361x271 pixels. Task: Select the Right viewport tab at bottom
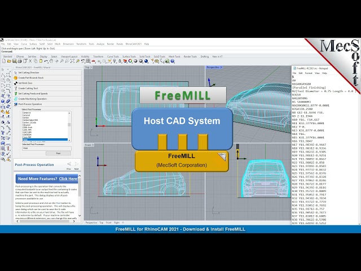(x=117, y=222)
